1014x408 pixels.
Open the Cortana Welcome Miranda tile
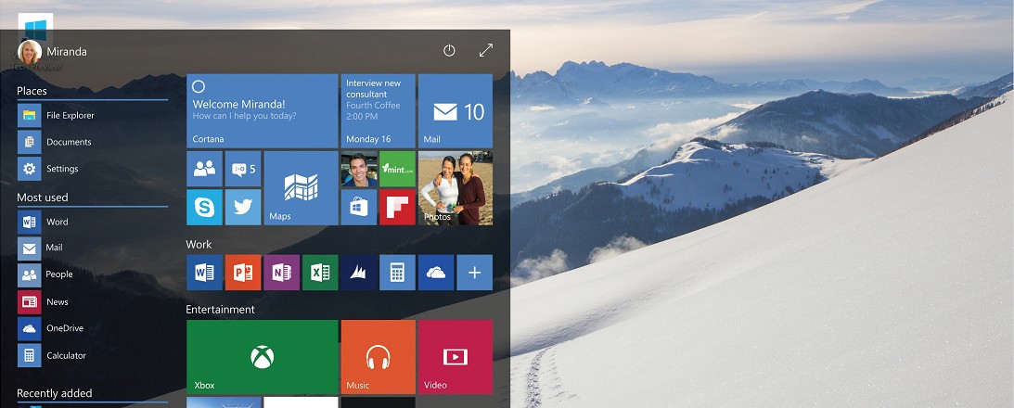tap(263, 111)
